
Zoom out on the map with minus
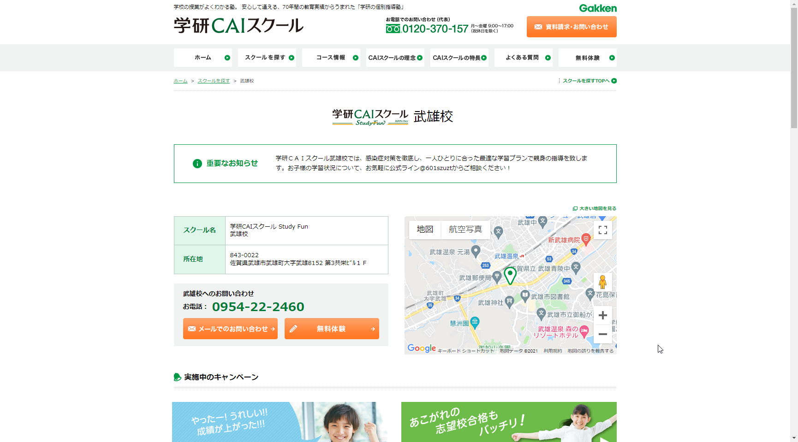pos(602,334)
